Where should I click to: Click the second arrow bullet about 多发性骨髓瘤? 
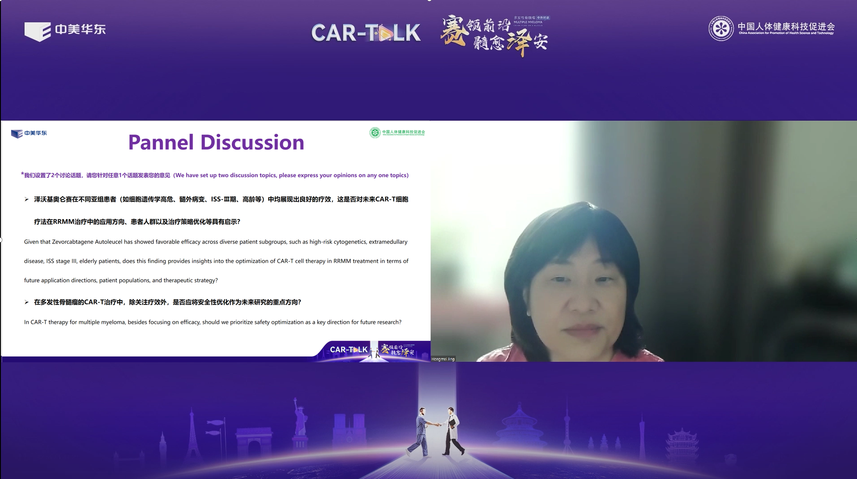27,302
